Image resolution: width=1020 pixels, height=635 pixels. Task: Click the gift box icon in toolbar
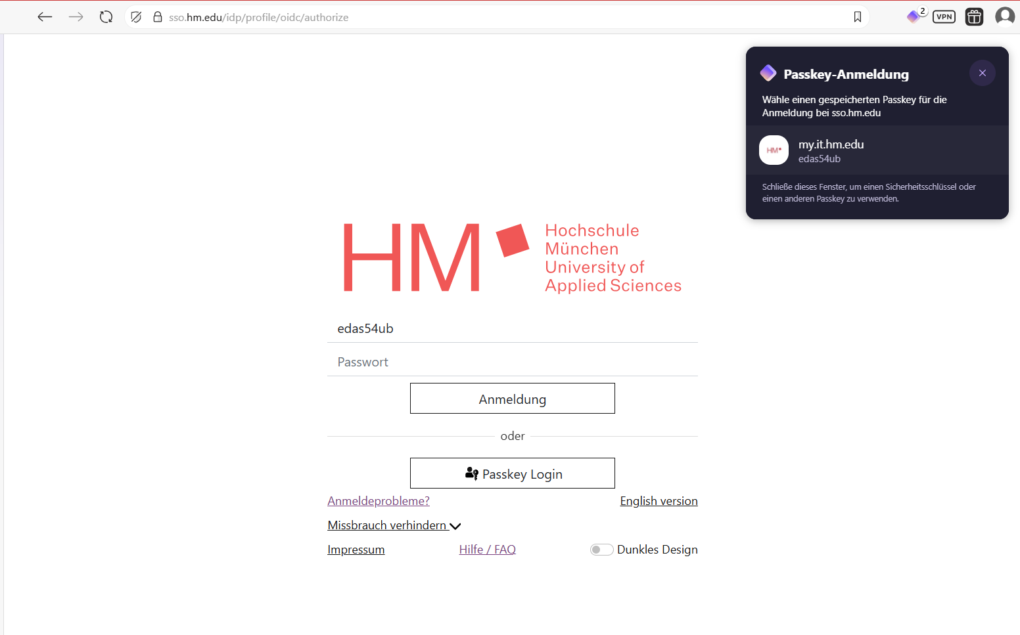(974, 17)
